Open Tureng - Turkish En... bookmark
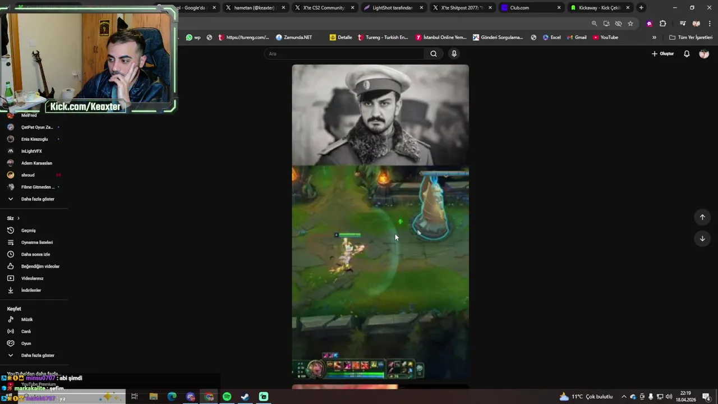 point(383,38)
